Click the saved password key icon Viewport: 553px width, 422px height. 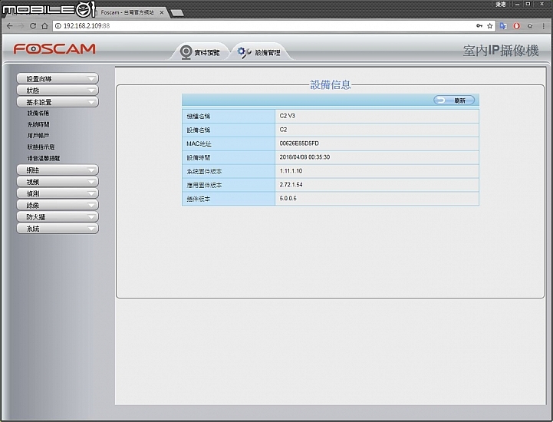pos(479,26)
